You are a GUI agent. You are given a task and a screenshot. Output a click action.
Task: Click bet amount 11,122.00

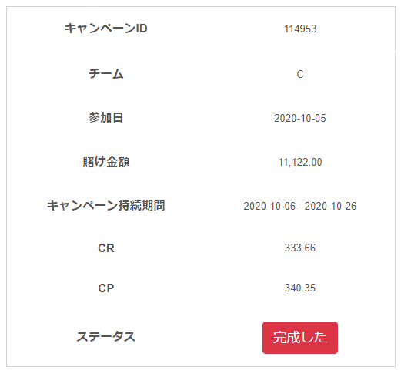pos(300,162)
